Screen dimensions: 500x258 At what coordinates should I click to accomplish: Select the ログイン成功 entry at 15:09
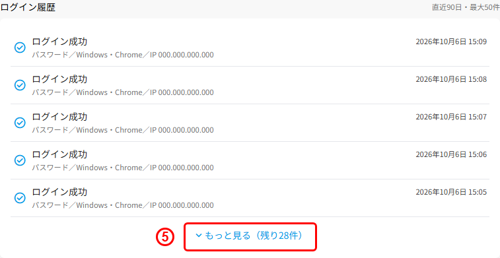click(250, 48)
